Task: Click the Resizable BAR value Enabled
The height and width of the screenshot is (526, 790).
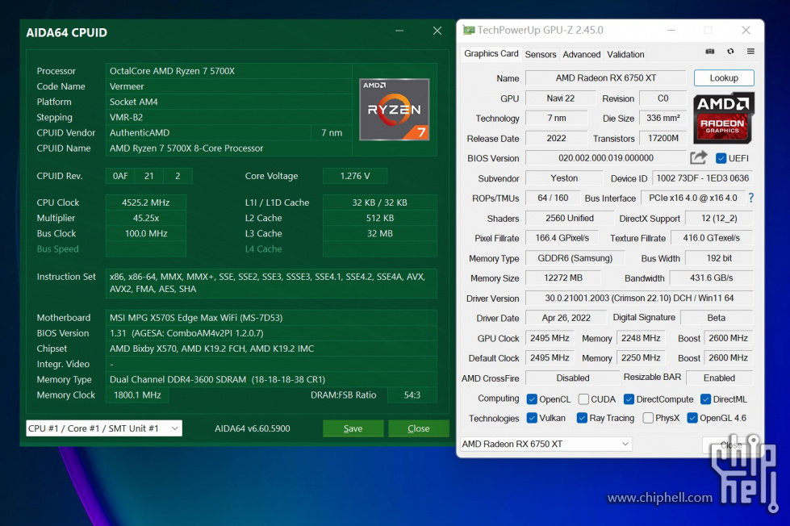Action: 719,378
